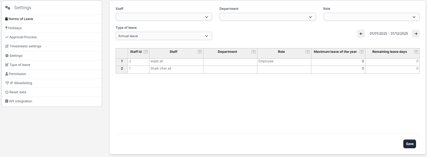Open Maximum leave of the year filter
Viewport: 427px width, 157px height.
click(361, 52)
